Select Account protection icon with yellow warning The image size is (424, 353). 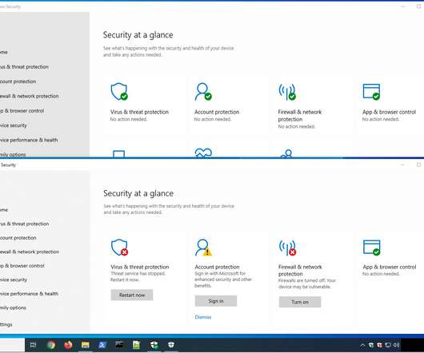203,248
